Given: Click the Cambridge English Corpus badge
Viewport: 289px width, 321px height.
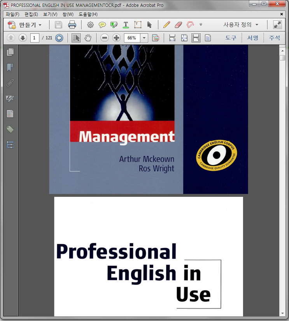Looking at the screenshot, I should [216, 155].
